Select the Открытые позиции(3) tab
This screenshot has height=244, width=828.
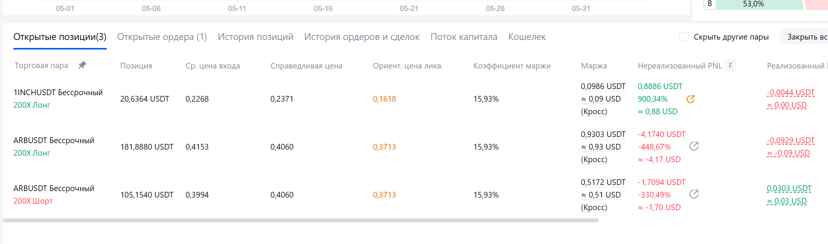point(60,37)
